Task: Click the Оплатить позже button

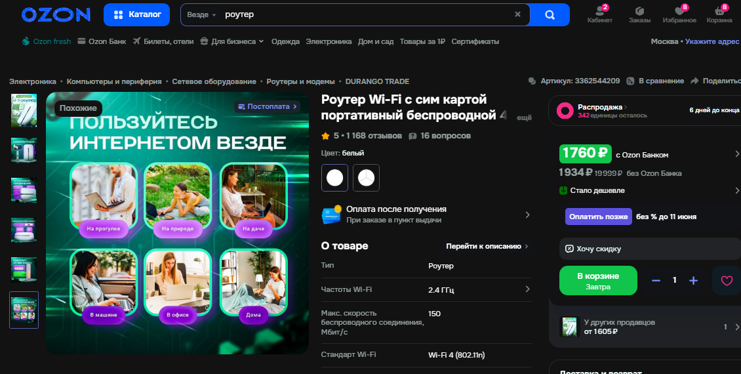Action: (598, 217)
